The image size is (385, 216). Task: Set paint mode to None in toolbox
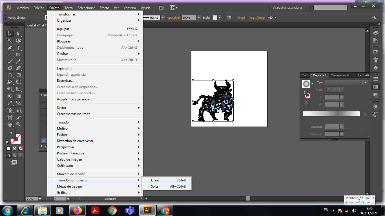click(20, 148)
